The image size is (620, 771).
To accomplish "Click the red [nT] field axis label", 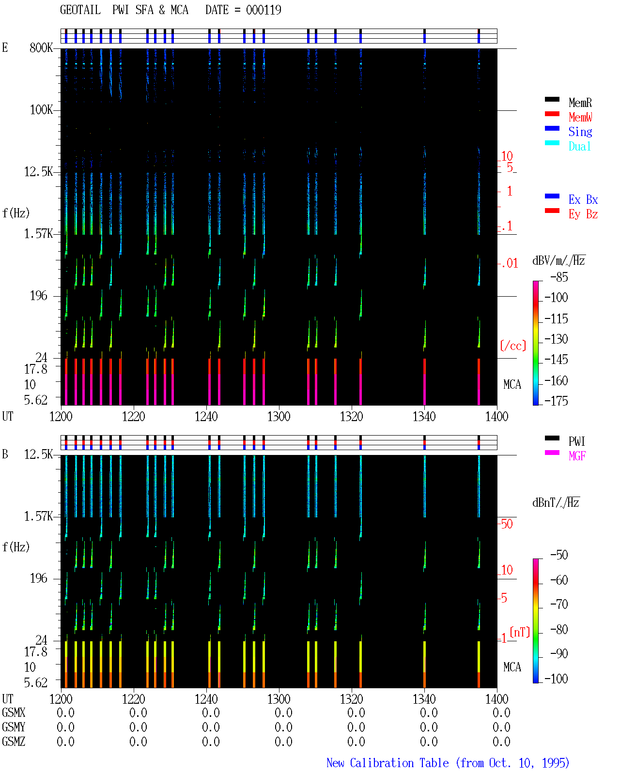I will 520,632.
